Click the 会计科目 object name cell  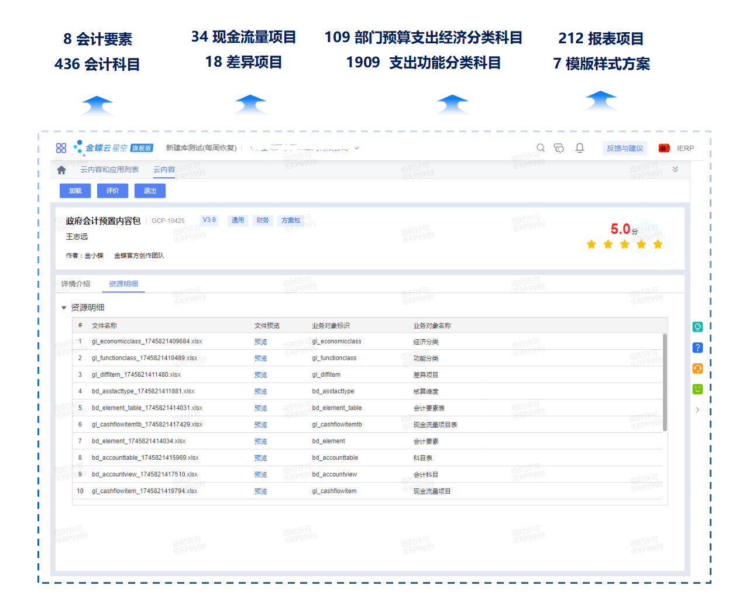tap(426, 474)
